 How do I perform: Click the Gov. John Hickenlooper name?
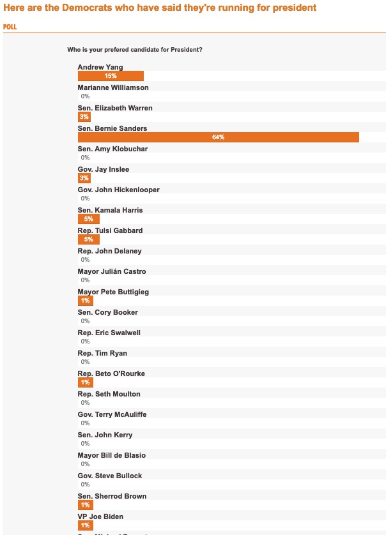click(119, 190)
